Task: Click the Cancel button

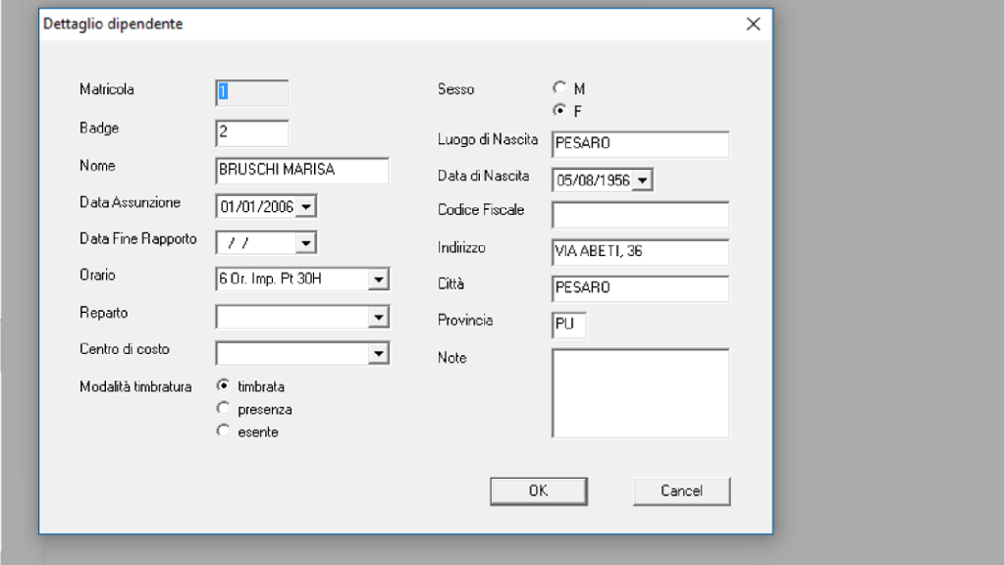Action: (681, 490)
